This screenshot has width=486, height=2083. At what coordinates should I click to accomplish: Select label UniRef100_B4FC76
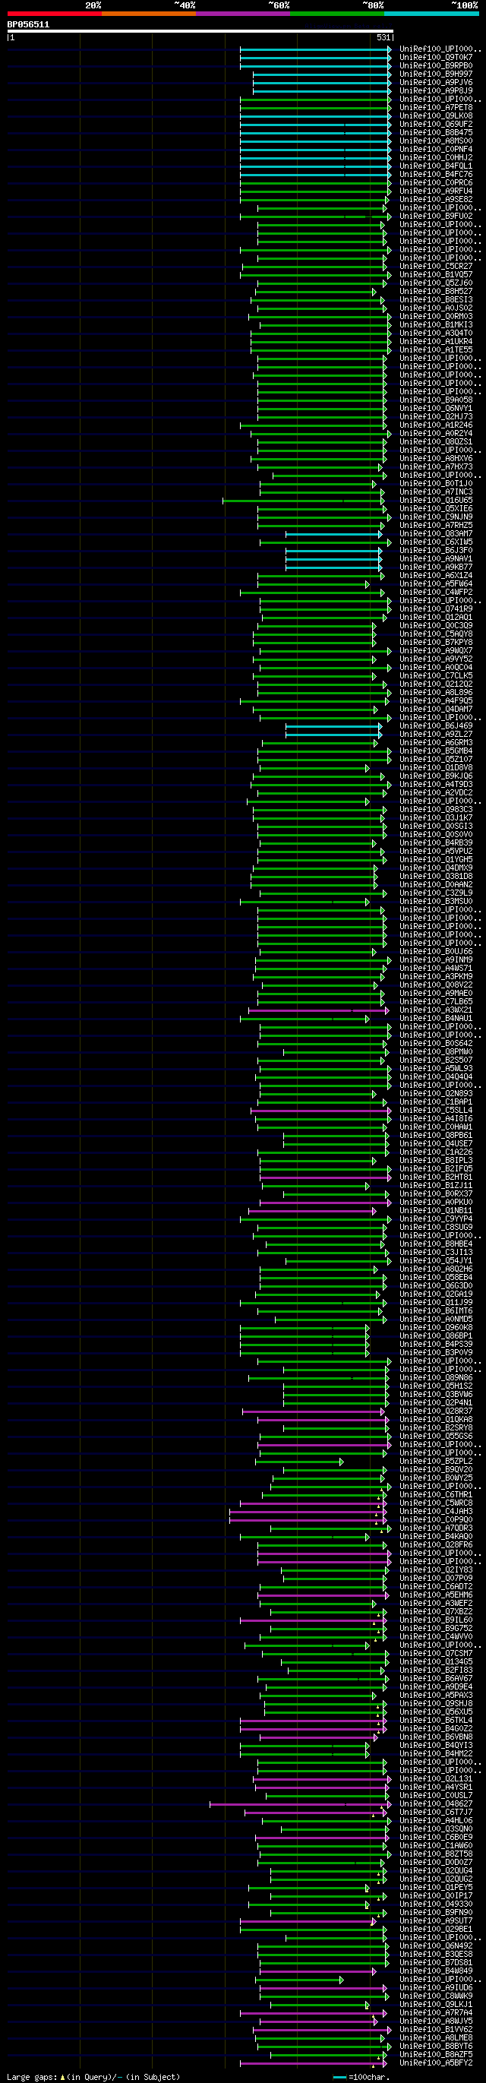pyautogui.click(x=436, y=175)
